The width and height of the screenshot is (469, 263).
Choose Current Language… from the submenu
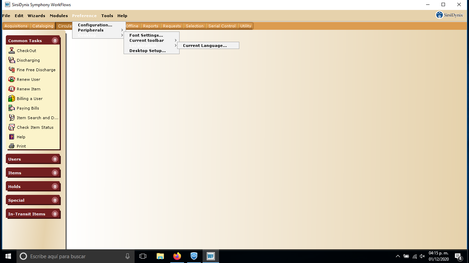point(205,46)
